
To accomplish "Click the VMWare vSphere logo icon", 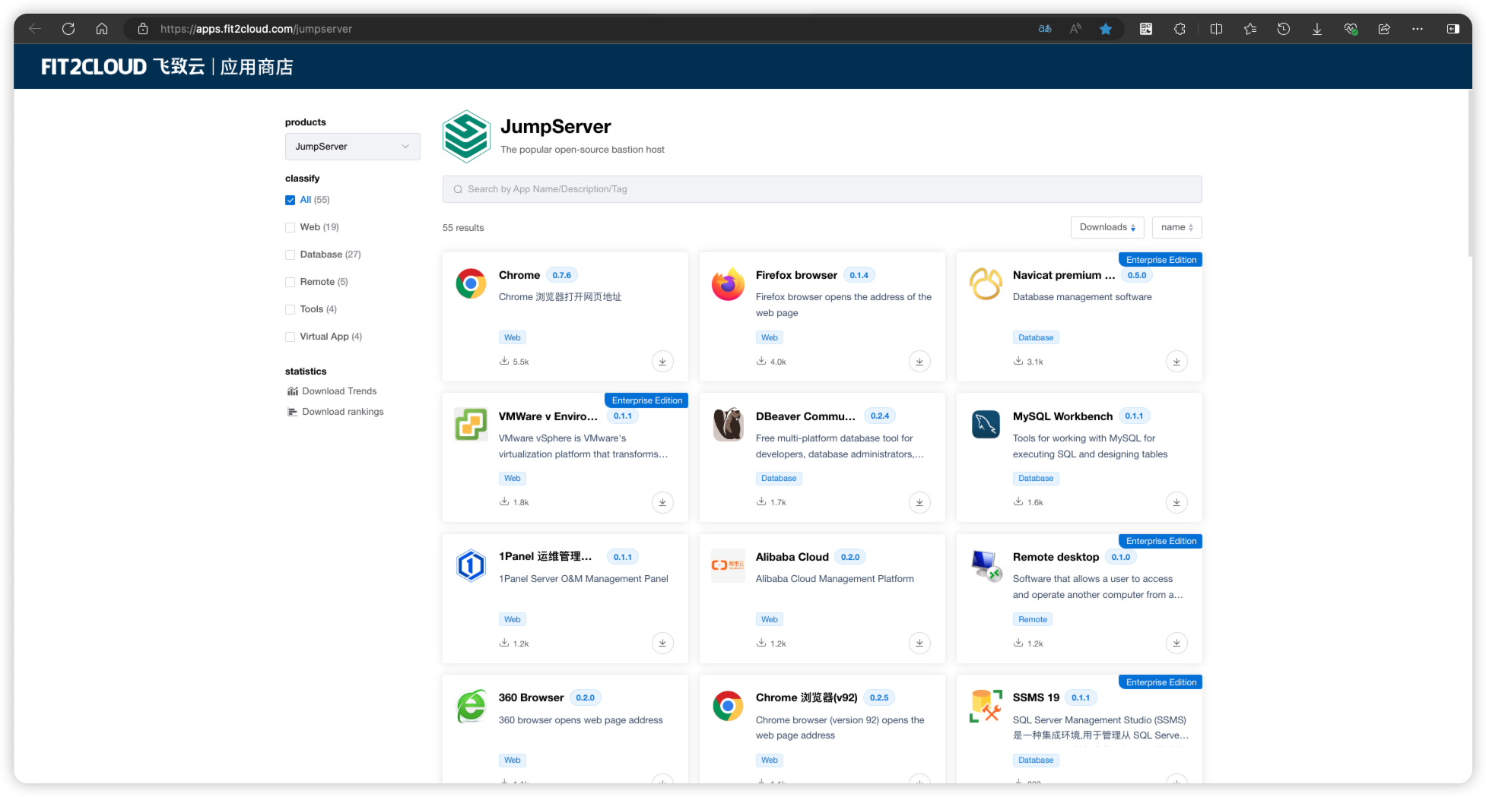I will click(471, 425).
